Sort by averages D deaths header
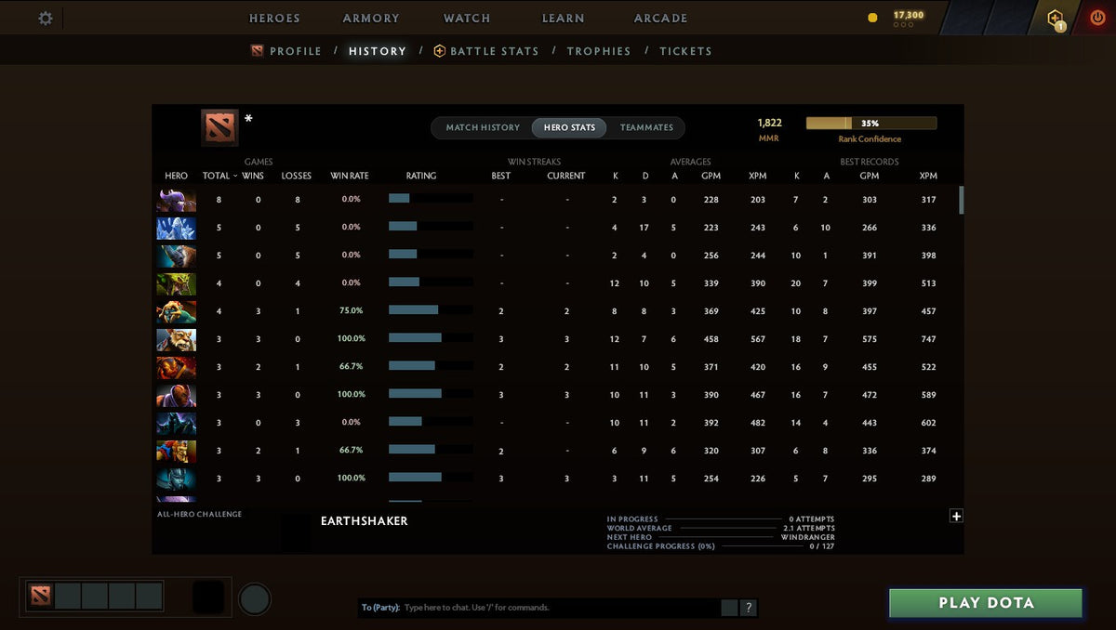The width and height of the screenshot is (1116, 630). [x=645, y=176]
